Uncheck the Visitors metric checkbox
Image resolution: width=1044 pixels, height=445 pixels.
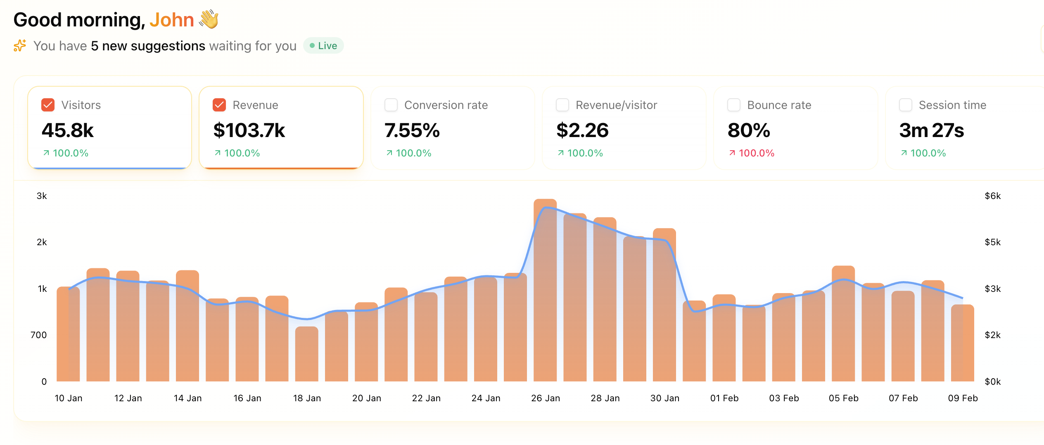click(x=47, y=105)
